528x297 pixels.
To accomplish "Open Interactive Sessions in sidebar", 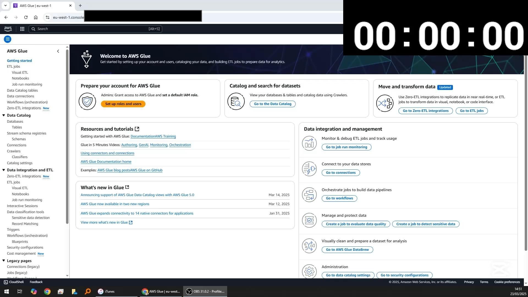I will (x=22, y=206).
